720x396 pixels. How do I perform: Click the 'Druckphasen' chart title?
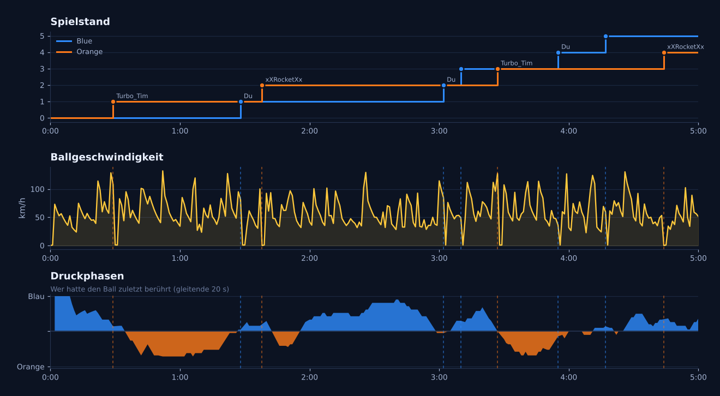click(87, 276)
